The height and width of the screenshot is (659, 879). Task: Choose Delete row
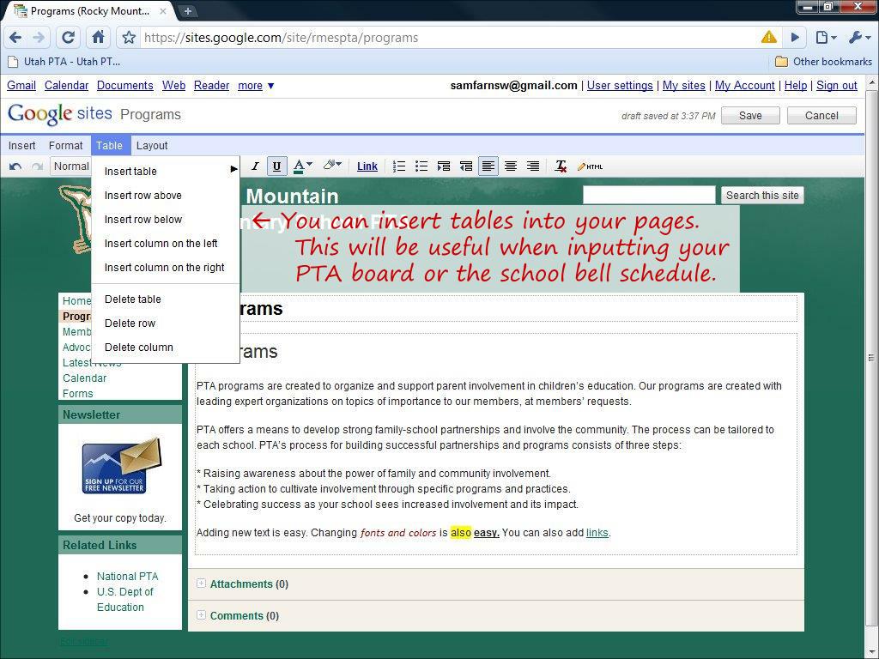[166, 323]
